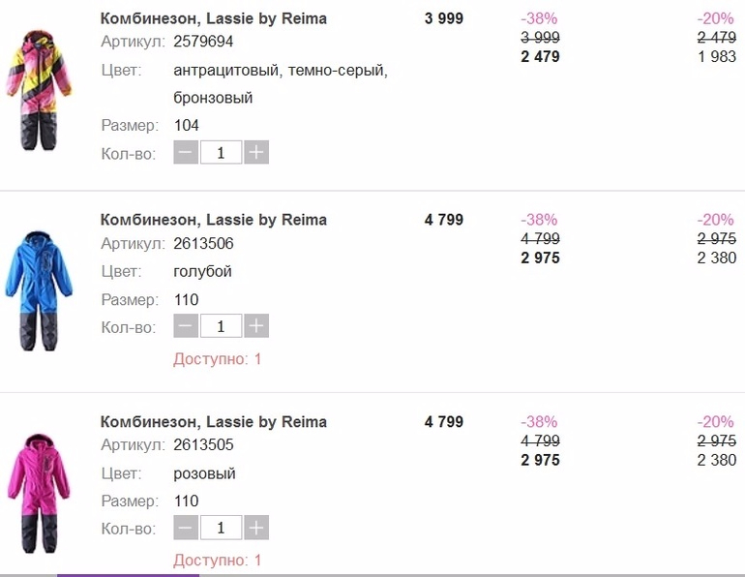Click Доступно: 1 notice under blue jumpsuit
Viewport: 745px width, 577px height.
click(x=218, y=359)
